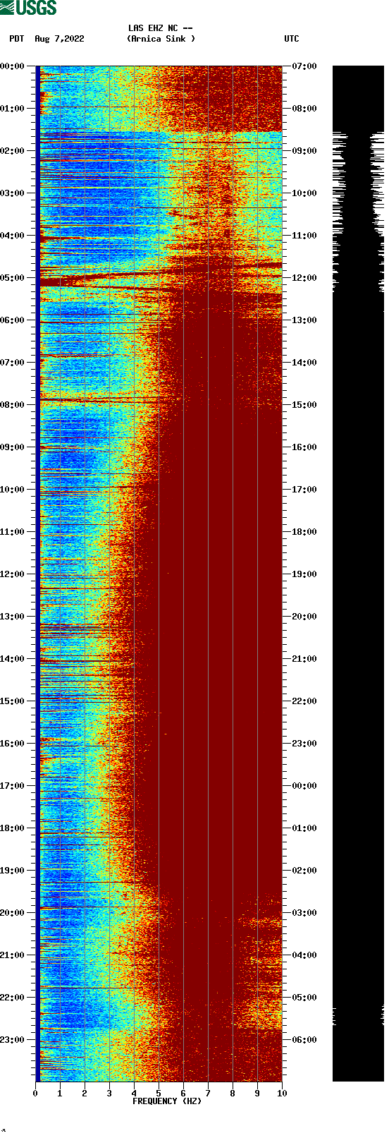This screenshot has width=389, height=1138.
Task: Click the 08:00 PDT time label
Action: coord(13,405)
